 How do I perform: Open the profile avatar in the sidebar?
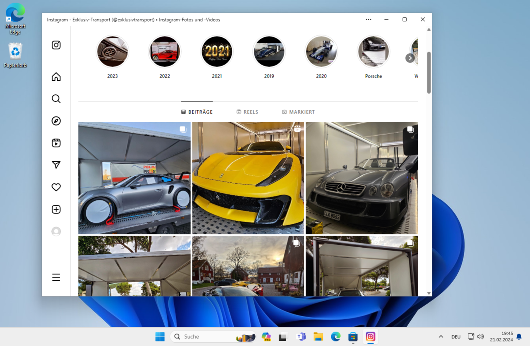click(x=56, y=231)
